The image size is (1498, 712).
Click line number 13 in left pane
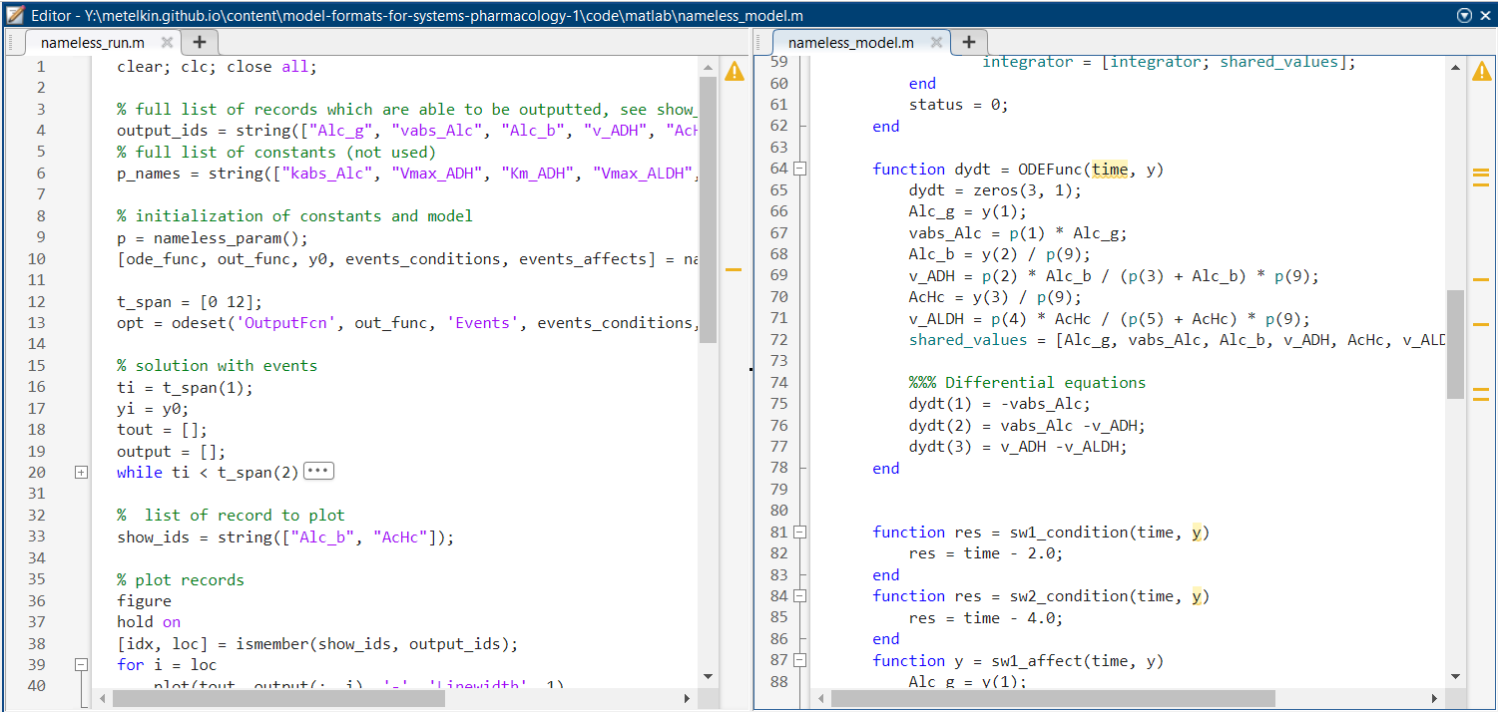tap(37, 323)
